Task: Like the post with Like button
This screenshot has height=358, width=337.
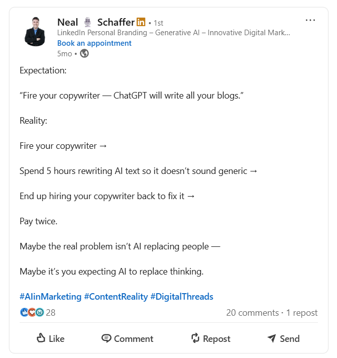Action: [51, 338]
